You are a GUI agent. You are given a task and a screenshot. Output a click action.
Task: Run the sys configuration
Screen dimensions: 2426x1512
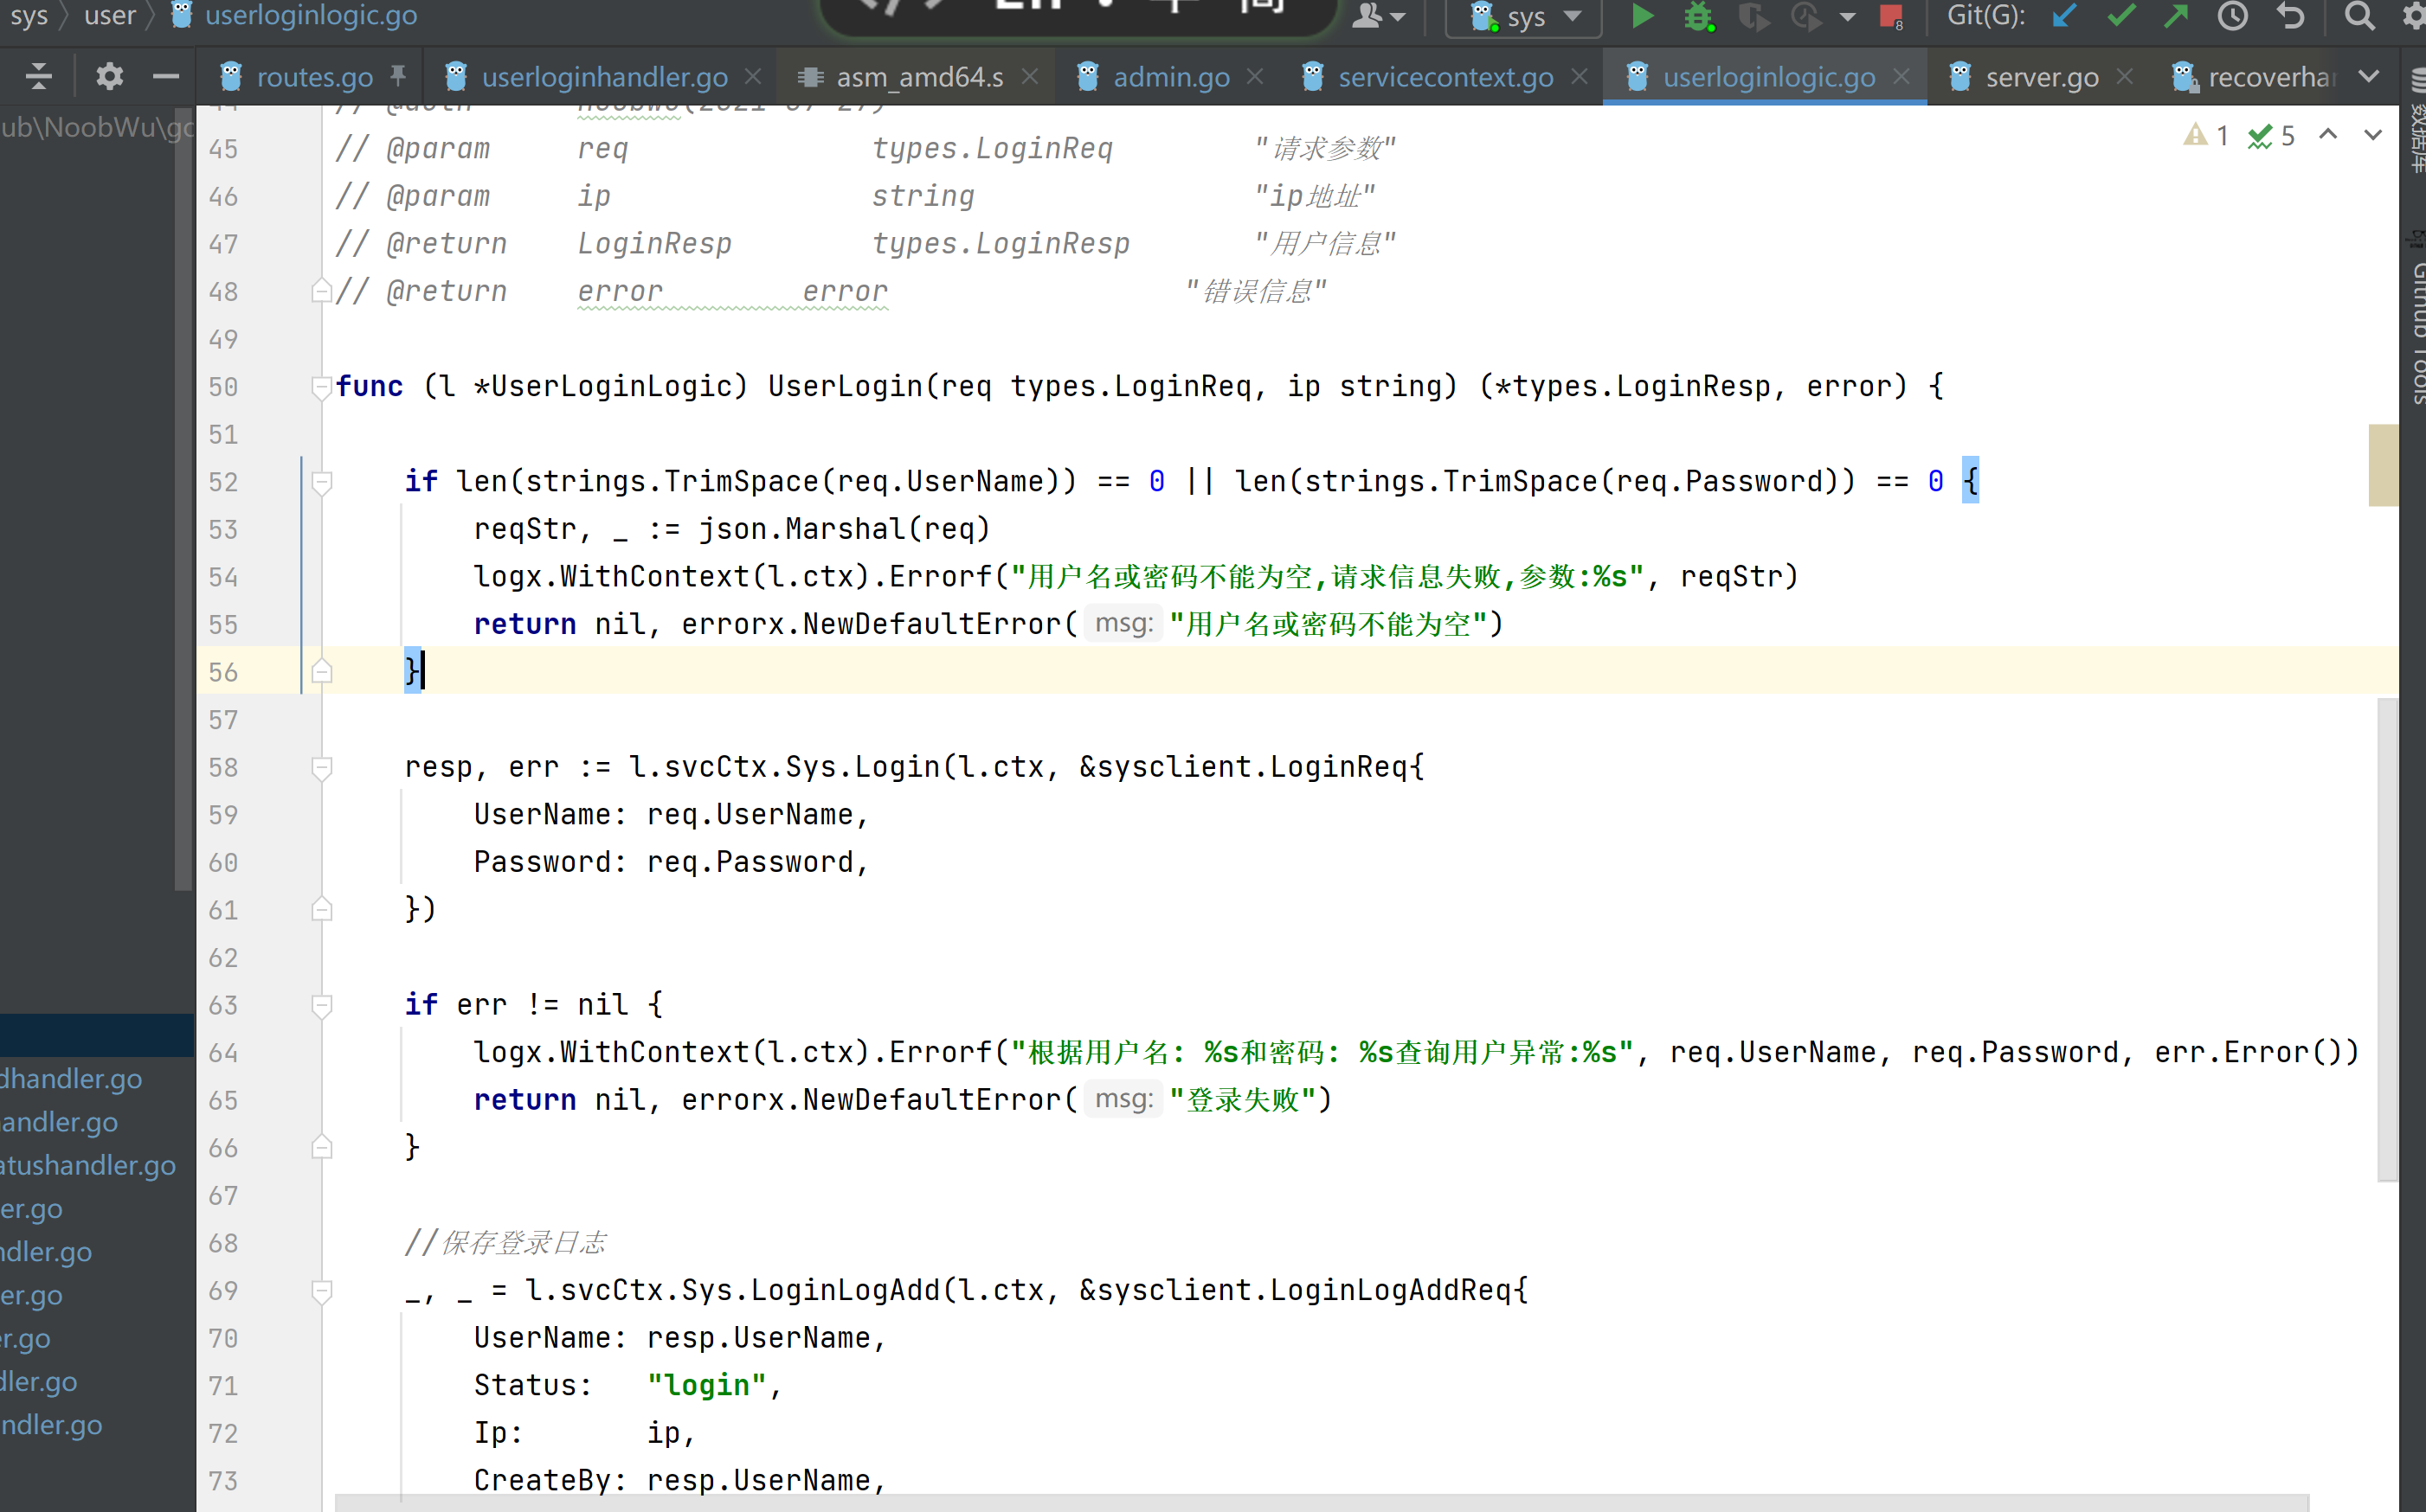1642,16
